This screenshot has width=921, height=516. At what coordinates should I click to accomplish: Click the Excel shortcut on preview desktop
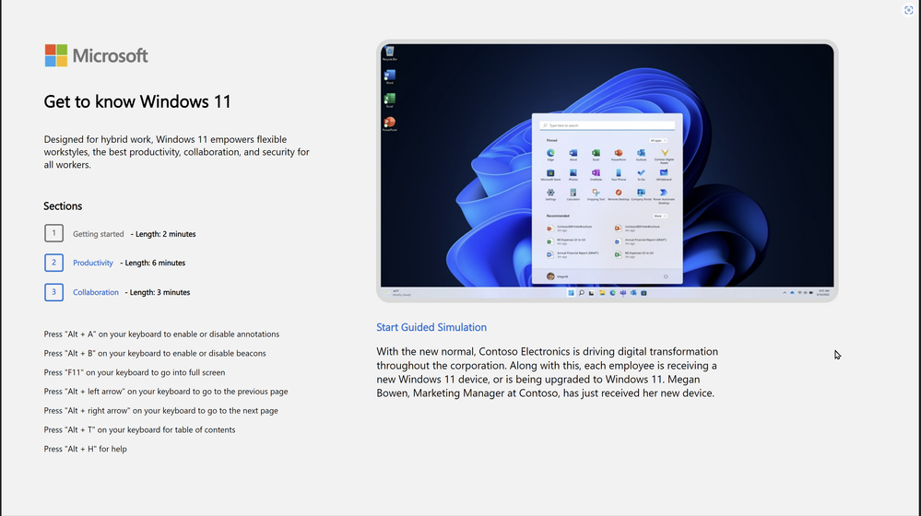coord(389,99)
